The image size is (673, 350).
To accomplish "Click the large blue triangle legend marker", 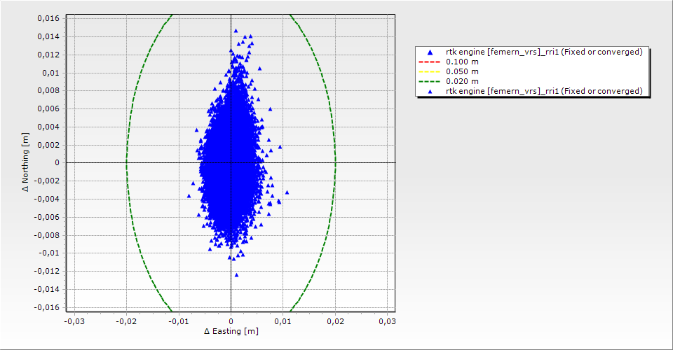I will [x=430, y=52].
